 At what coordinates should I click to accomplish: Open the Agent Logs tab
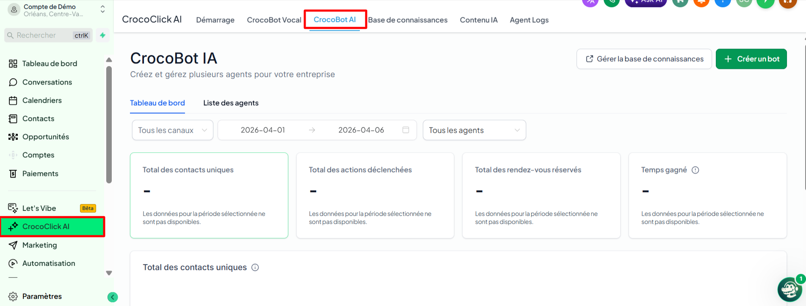529,20
